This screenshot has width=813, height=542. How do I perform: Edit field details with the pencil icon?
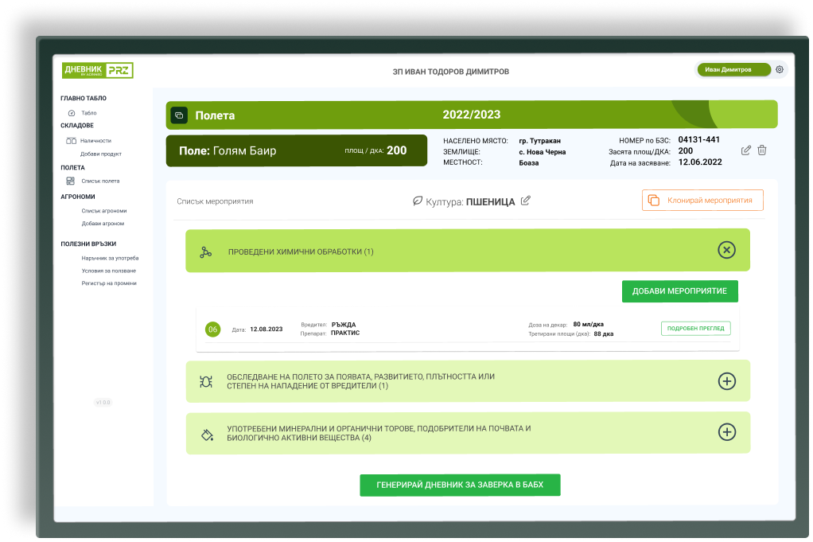point(745,150)
